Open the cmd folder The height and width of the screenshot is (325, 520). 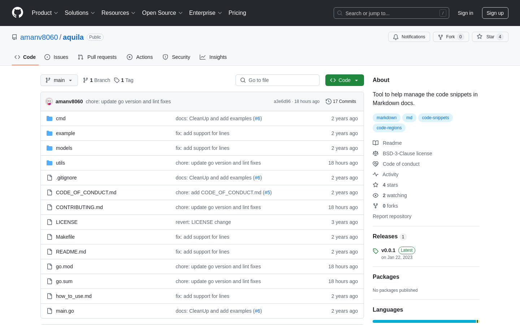pos(61,118)
